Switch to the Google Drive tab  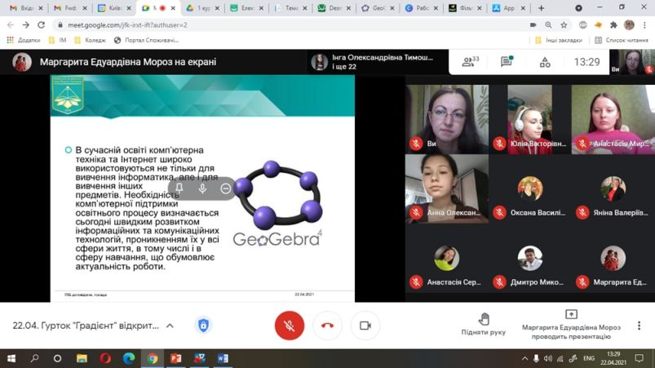(x=203, y=8)
